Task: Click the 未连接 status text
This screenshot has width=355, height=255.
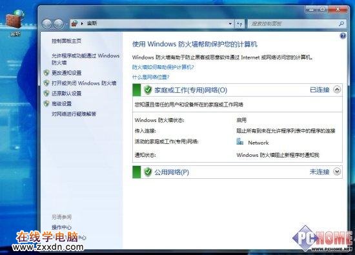Action: click(319, 172)
